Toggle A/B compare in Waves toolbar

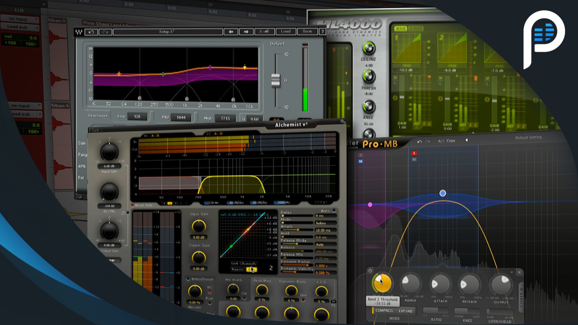(x=265, y=31)
